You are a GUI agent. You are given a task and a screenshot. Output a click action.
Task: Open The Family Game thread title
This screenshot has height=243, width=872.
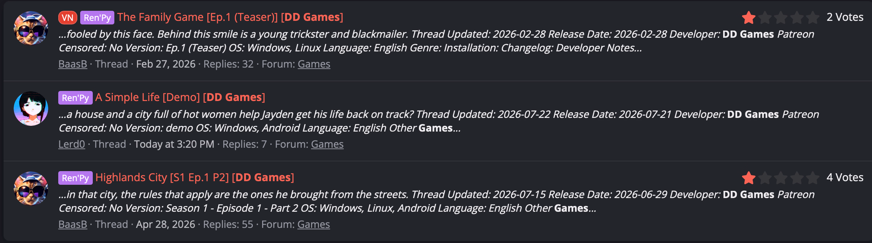point(230,17)
